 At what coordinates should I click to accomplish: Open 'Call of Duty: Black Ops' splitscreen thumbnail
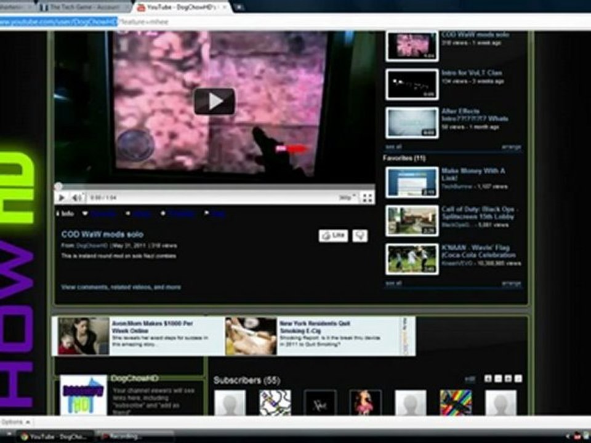click(412, 221)
